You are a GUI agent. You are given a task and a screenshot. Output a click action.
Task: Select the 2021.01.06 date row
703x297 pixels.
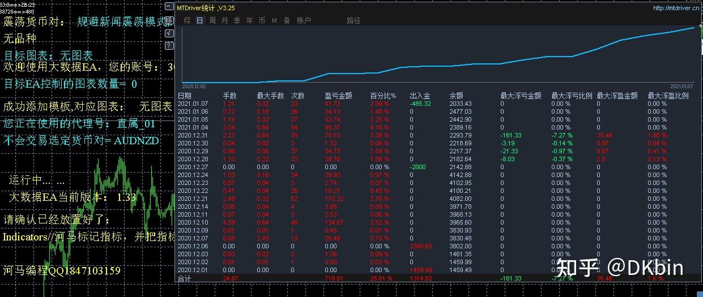pyautogui.click(x=193, y=111)
